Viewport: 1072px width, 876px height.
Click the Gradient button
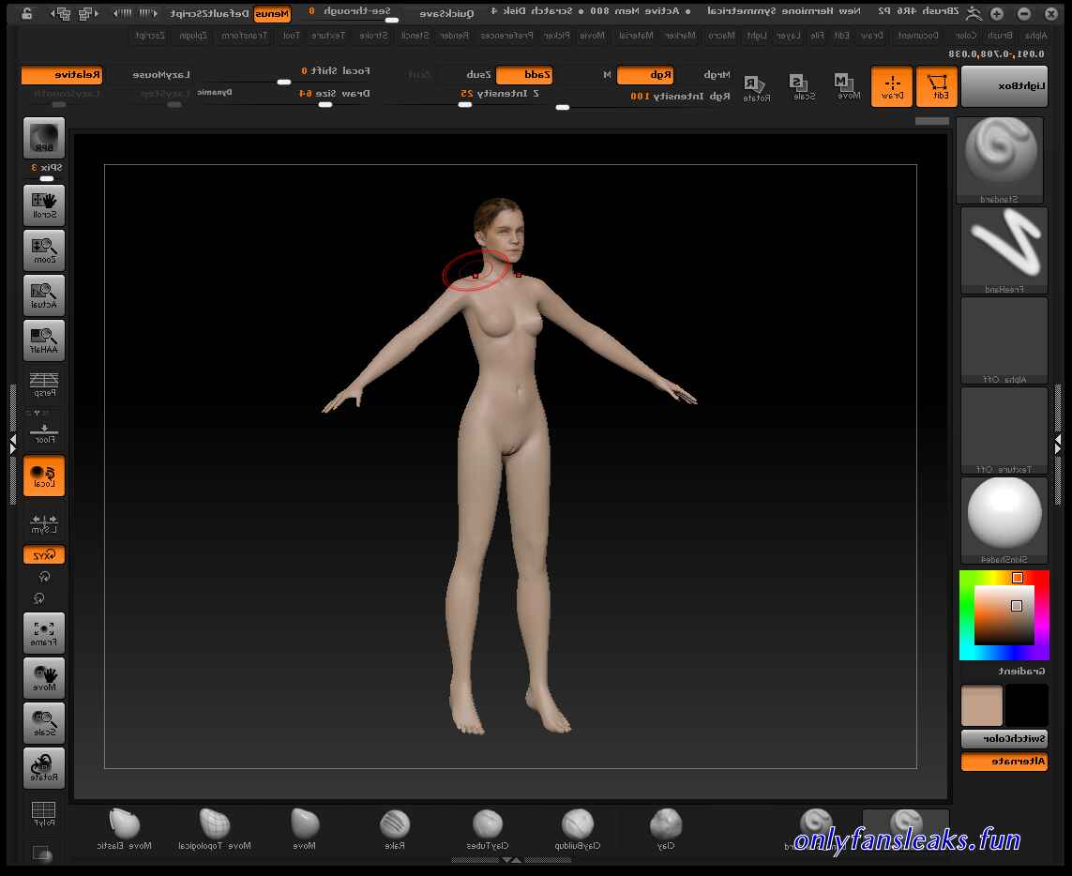tap(1021, 672)
